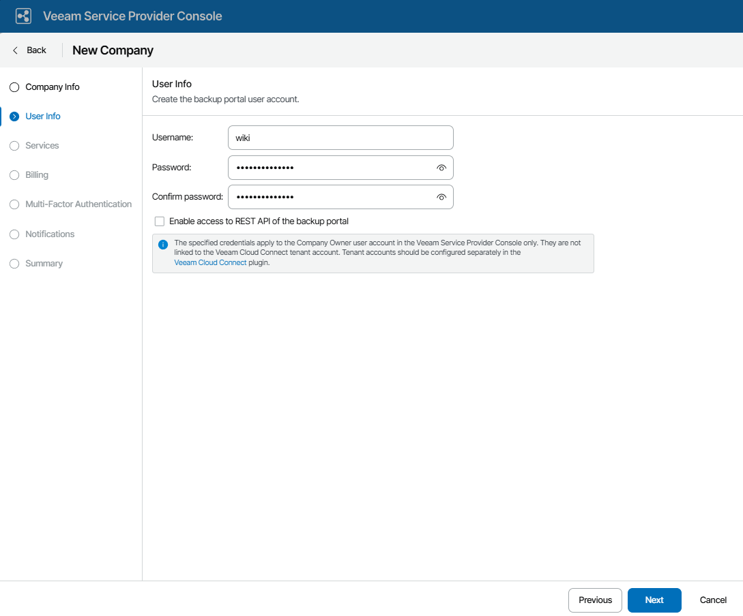Open the Services wizard step

click(x=42, y=146)
